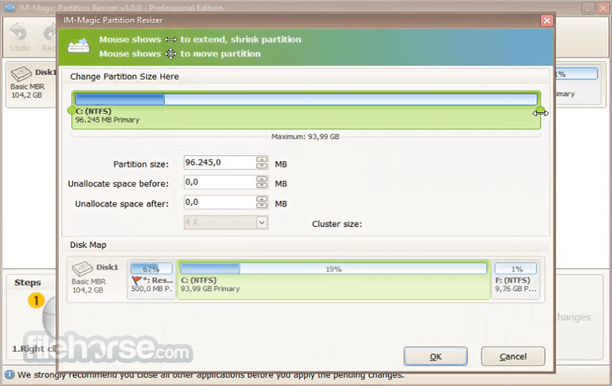Viewport: 612px width, 386px height.
Task: Select the Reserved 500,0 MB partition in Disk Map
Action: click(x=151, y=280)
